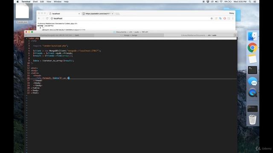This screenshot has width=273, height=153.
Task: Close the pastebin Chrome tab
Action: (x=113, y=14)
